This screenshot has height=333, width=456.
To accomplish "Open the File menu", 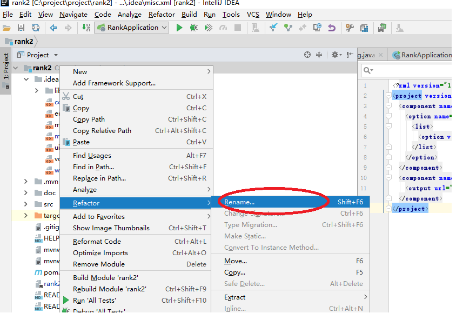I will (x=8, y=15).
